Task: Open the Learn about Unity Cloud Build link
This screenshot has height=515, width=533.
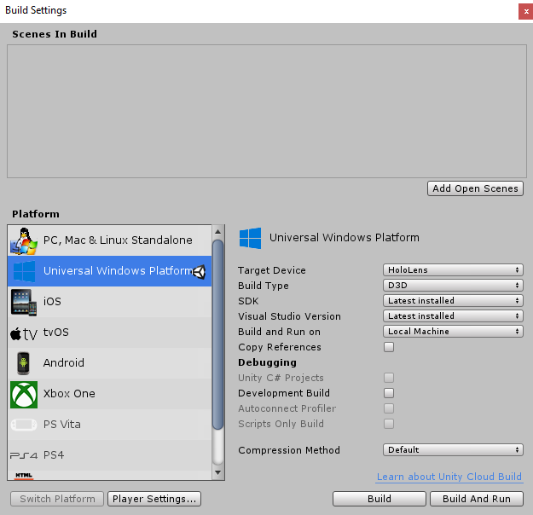Action: [449, 477]
